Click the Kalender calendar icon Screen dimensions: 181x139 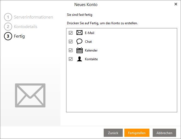pyautogui.click(x=79, y=50)
